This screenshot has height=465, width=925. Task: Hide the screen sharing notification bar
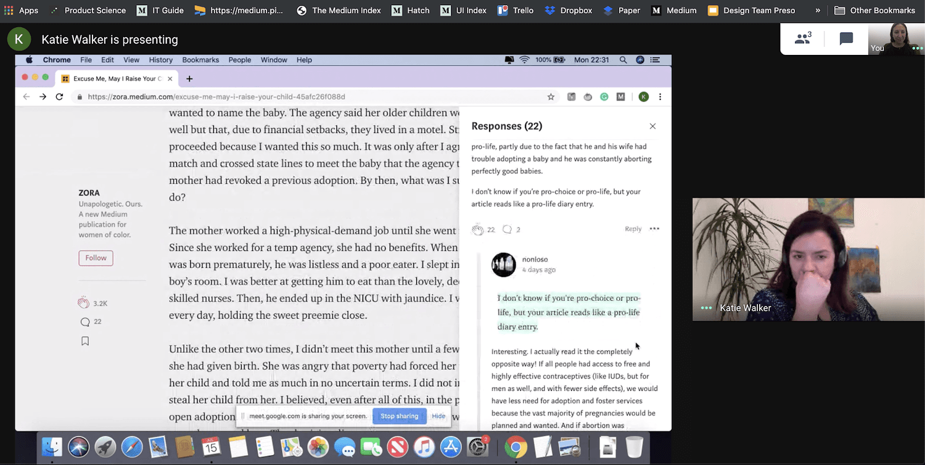coord(438,416)
